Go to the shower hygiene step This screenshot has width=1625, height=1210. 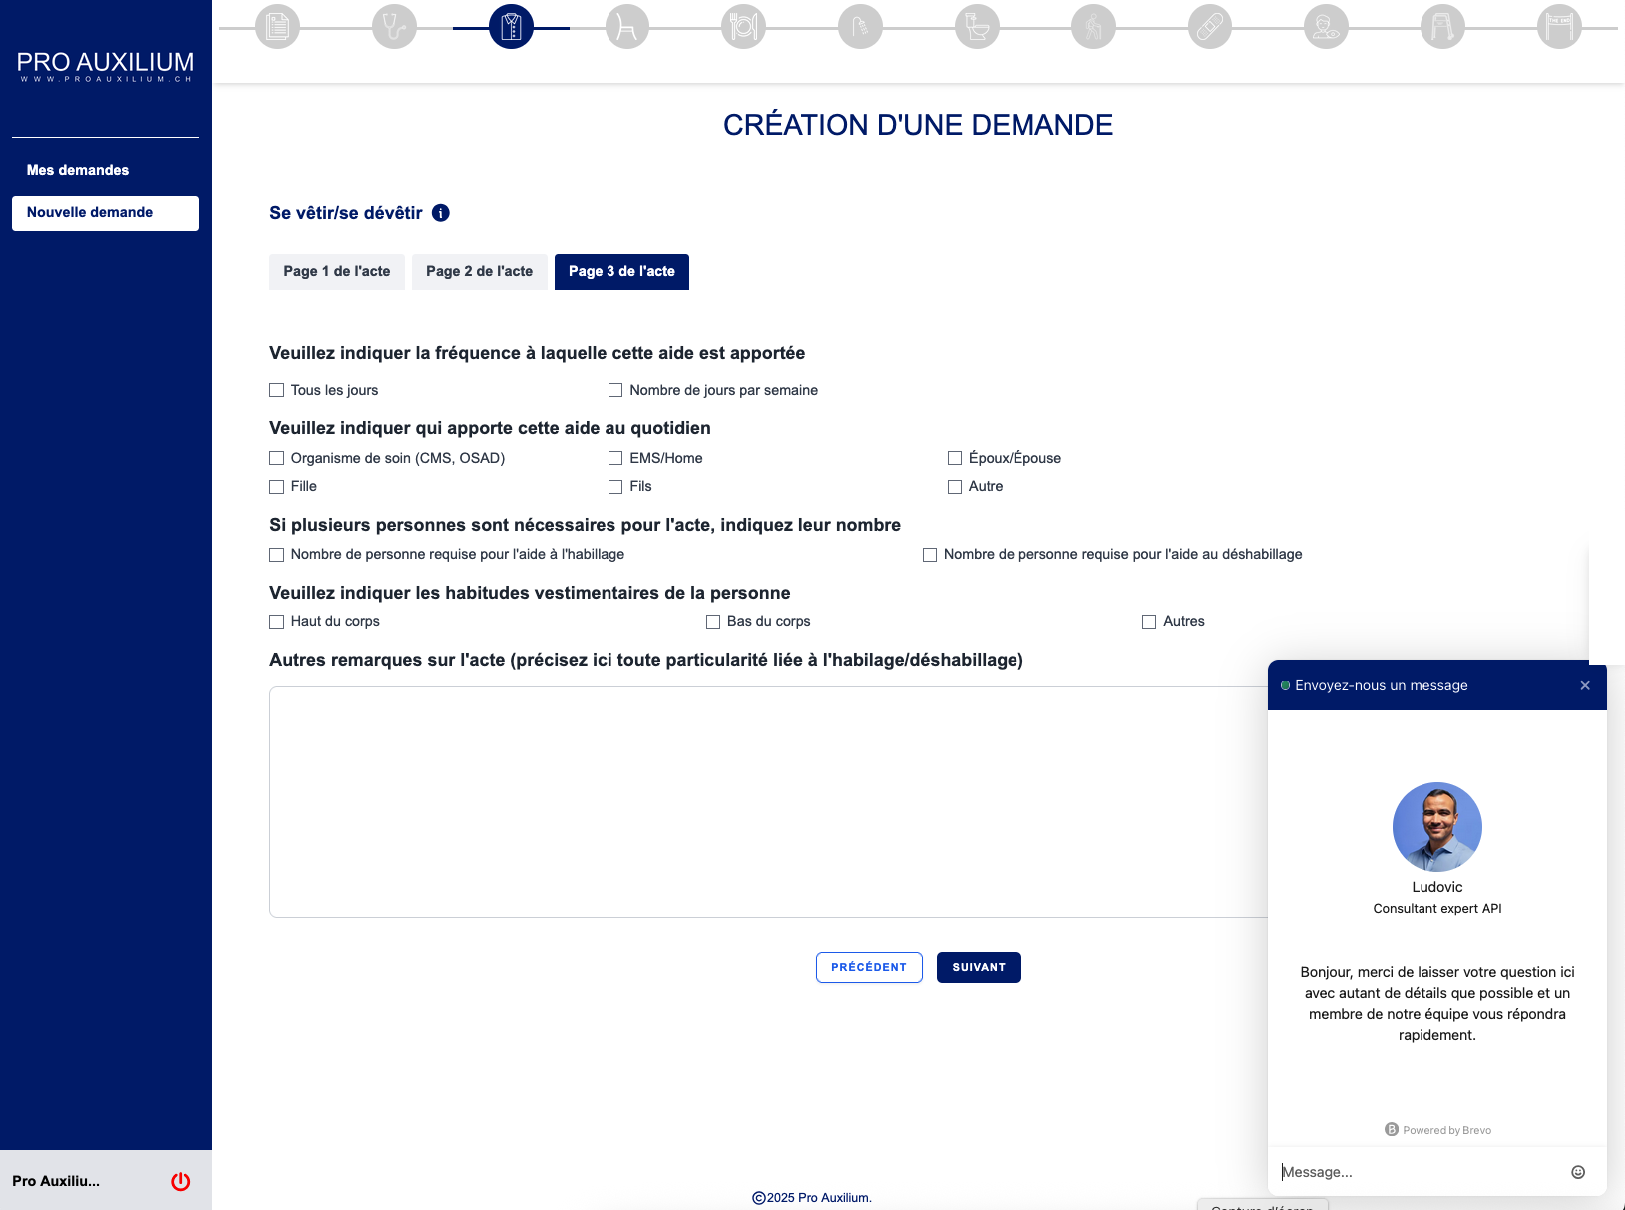pyautogui.click(x=861, y=26)
